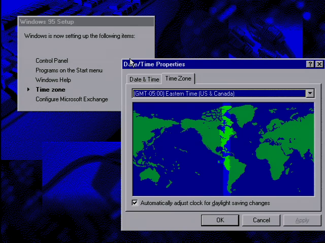Click 'Time zone' in the Setup list
Screen dimensions: 325x243
click(50, 90)
